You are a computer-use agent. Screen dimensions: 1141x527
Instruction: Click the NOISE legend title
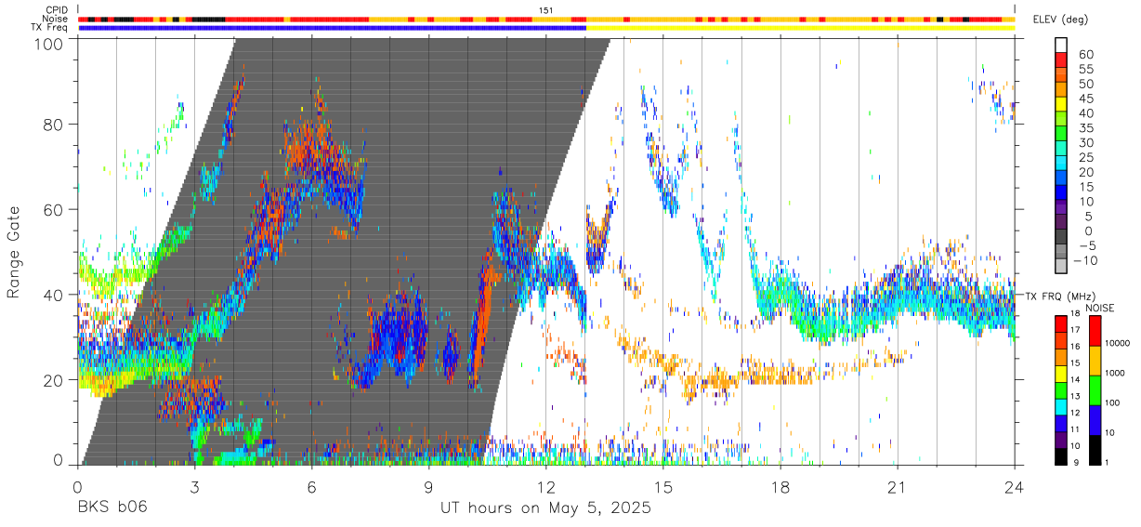pyautogui.click(x=1102, y=307)
